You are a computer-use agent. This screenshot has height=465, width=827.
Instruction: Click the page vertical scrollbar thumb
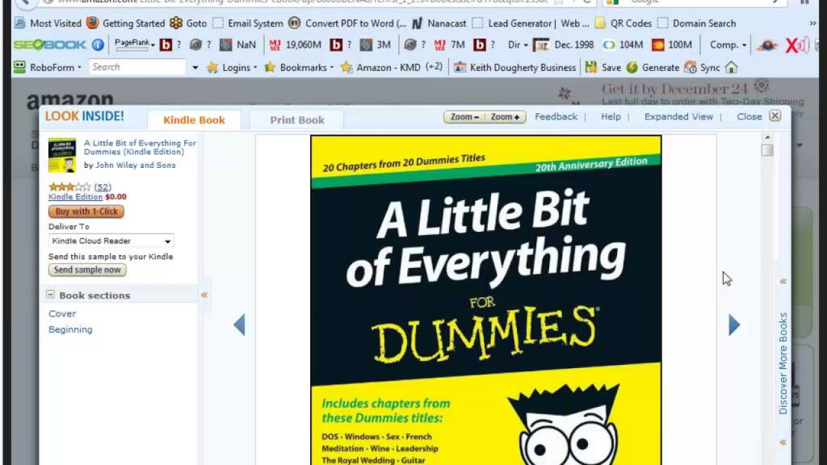pyautogui.click(x=767, y=150)
